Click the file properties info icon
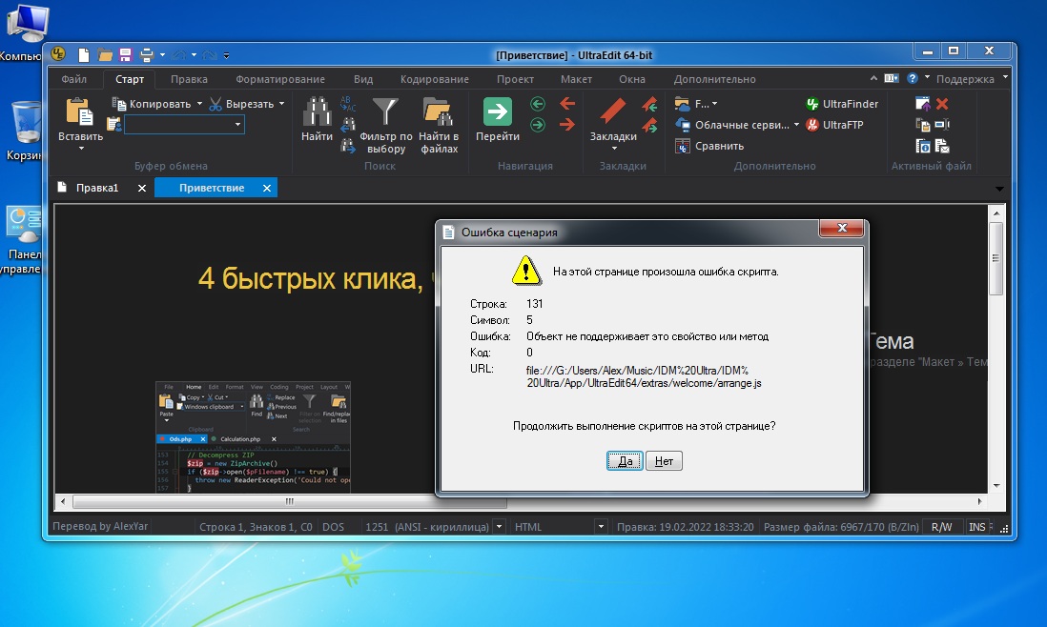This screenshot has height=627, width=1047. (923, 146)
